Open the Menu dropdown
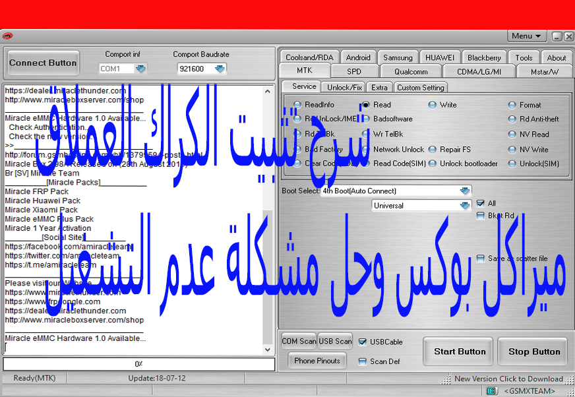Viewport: 575px width, 397px height. point(527,36)
